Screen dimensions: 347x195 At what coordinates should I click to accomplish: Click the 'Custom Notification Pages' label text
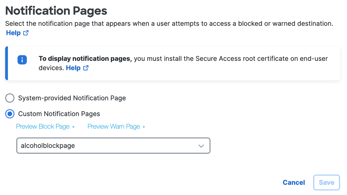[x=59, y=114]
